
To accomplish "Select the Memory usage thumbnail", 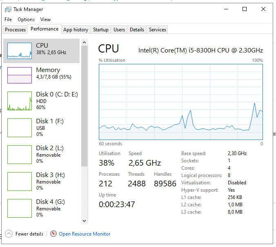I will [20, 75].
